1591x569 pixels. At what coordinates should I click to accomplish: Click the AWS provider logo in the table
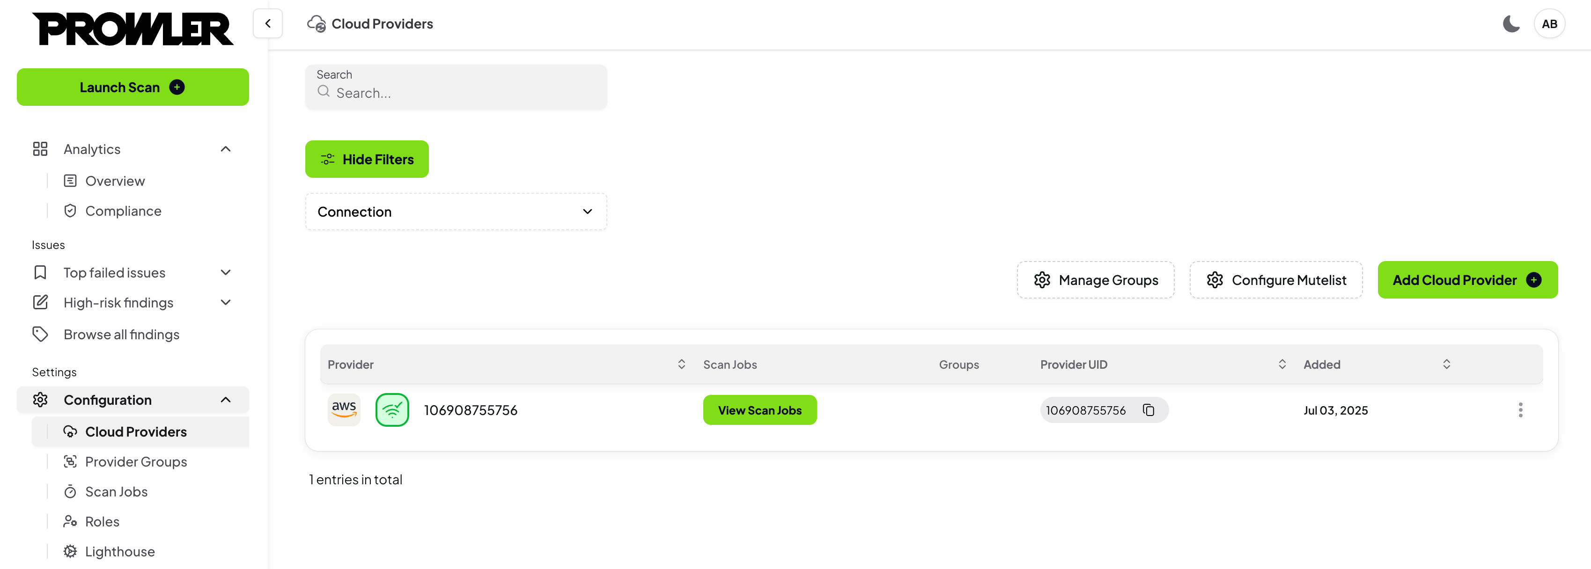pyautogui.click(x=344, y=409)
